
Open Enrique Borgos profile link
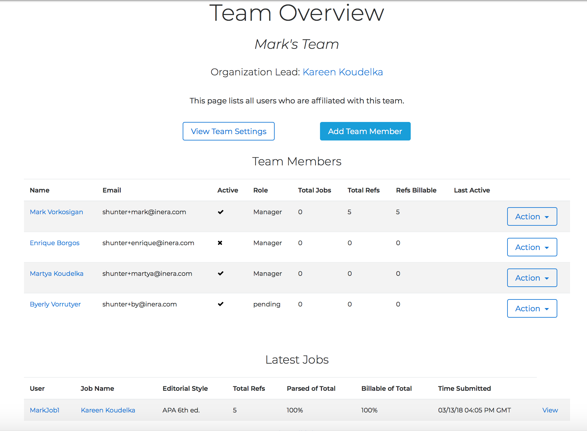pos(55,243)
